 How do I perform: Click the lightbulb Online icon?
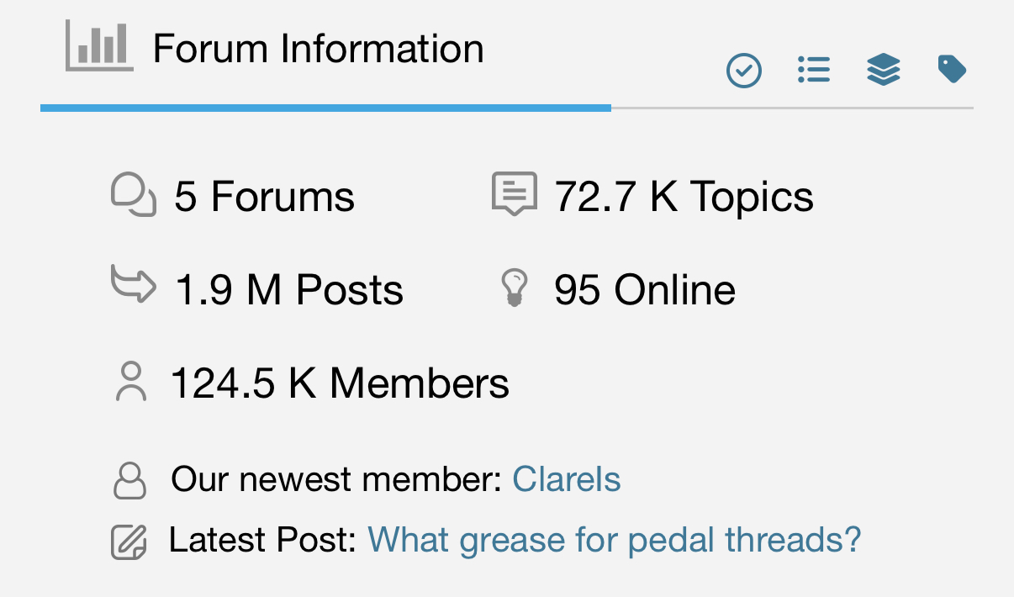tap(514, 288)
